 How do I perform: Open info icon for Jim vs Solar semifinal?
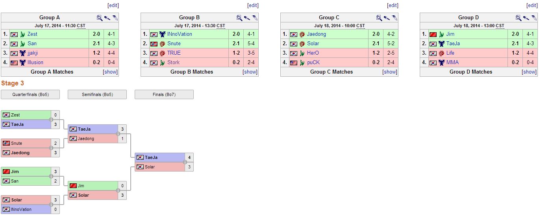pyautogui.click(x=118, y=190)
